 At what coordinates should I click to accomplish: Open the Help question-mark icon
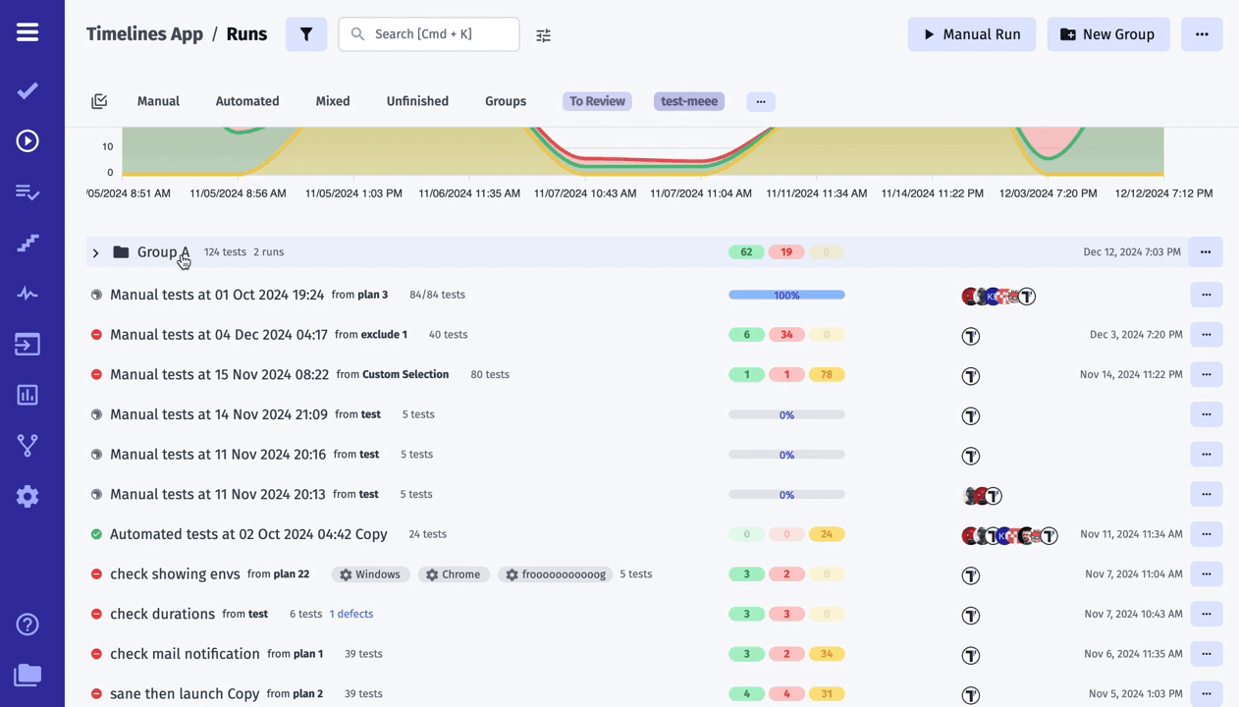click(27, 625)
